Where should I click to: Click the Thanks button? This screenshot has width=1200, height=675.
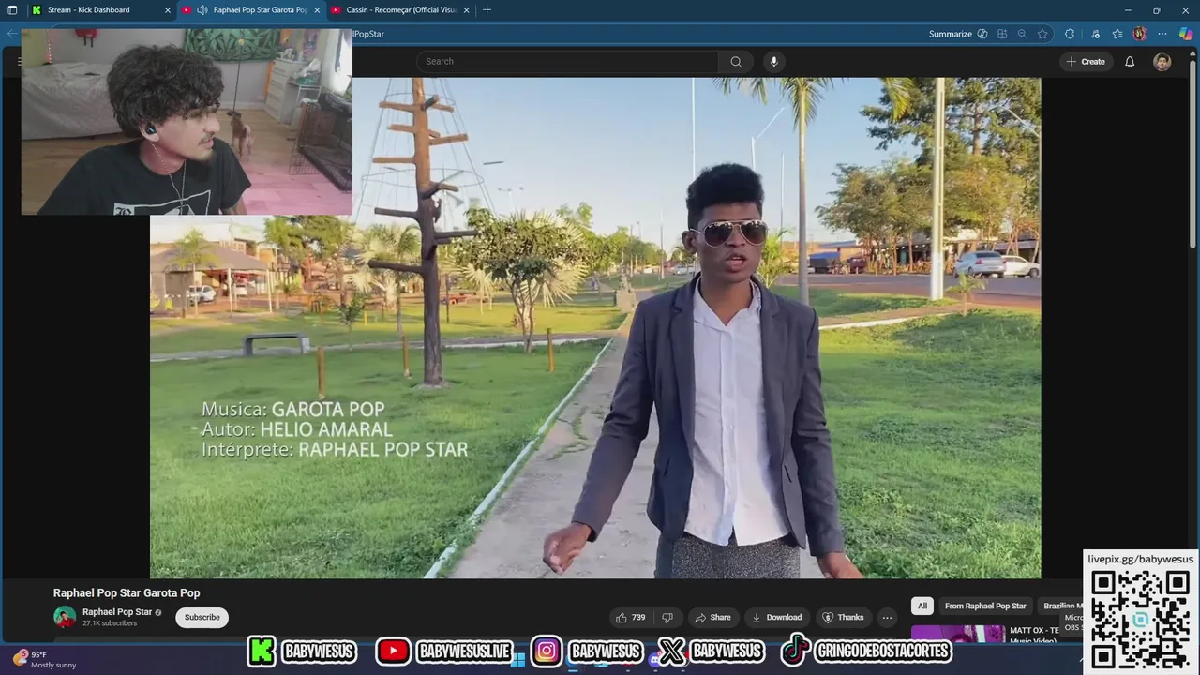click(x=844, y=617)
